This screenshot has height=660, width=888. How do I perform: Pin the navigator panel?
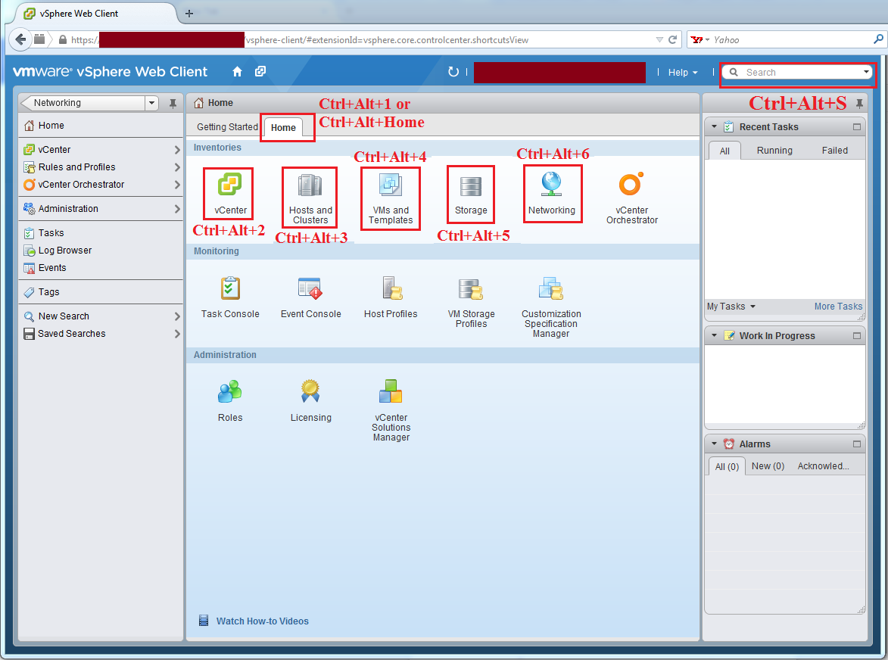(173, 103)
